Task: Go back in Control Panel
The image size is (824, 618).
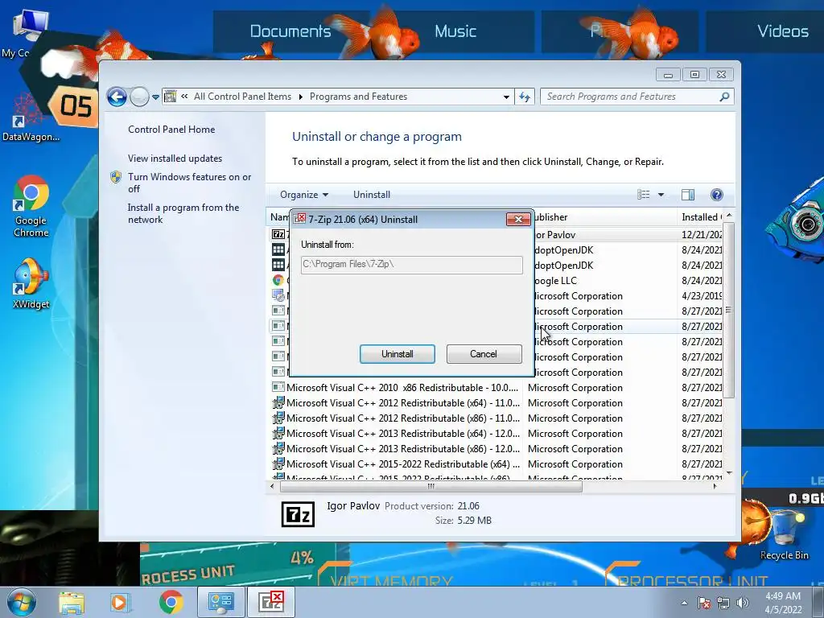Action: coord(117,97)
